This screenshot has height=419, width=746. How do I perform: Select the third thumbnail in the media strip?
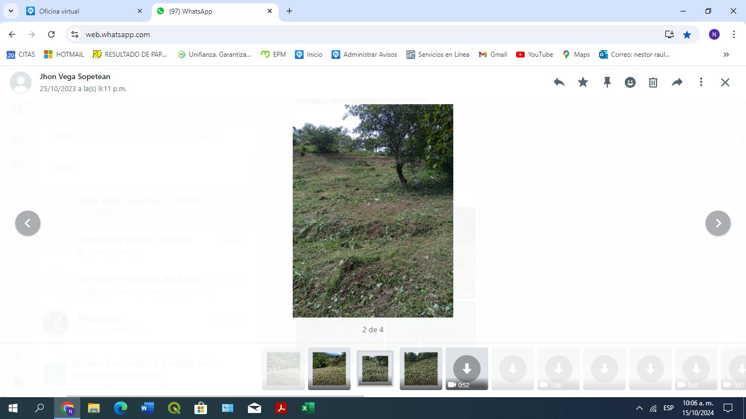click(x=375, y=368)
